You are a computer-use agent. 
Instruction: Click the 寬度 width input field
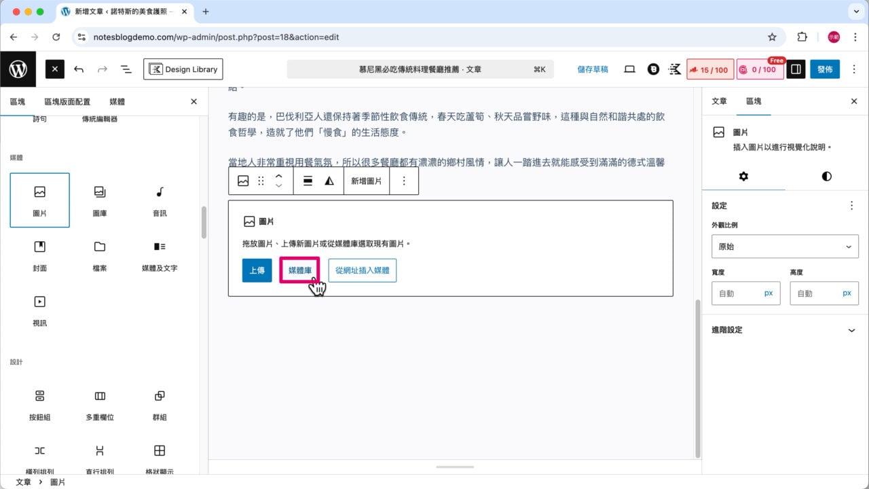coord(745,293)
